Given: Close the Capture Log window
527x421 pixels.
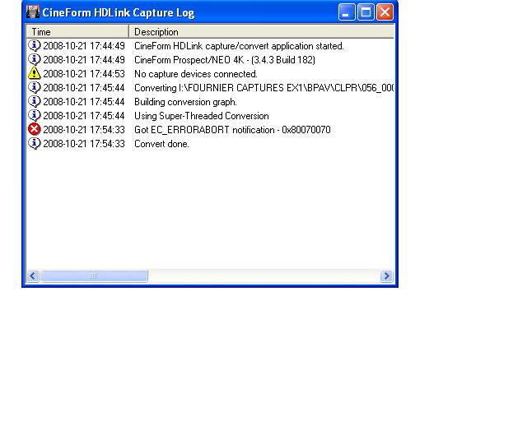Looking at the screenshot, I should 385,12.
